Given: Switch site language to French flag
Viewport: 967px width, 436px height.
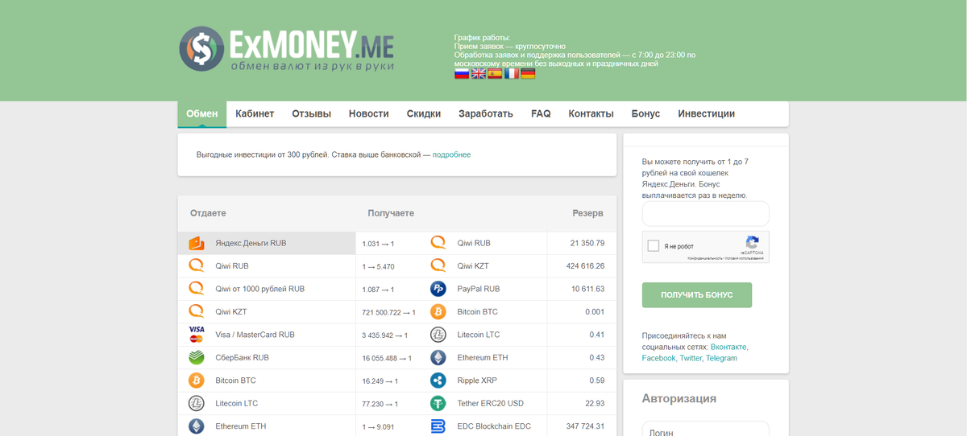Looking at the screenshot, I should [x=512, y=73].
